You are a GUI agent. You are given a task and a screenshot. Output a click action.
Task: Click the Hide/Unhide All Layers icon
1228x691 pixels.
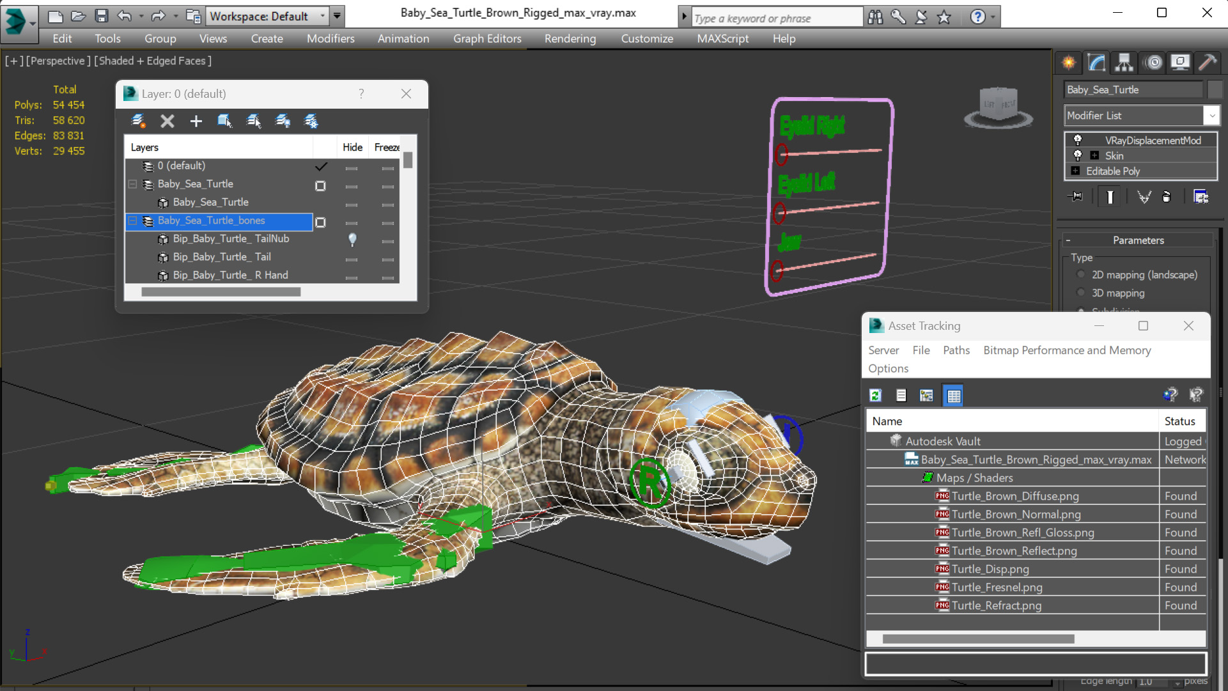(x=283, y=121)
